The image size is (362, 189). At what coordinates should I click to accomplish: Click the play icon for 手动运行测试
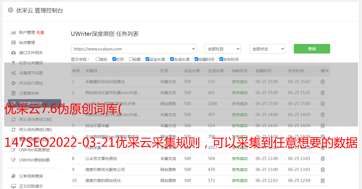(x=13, y=83)
